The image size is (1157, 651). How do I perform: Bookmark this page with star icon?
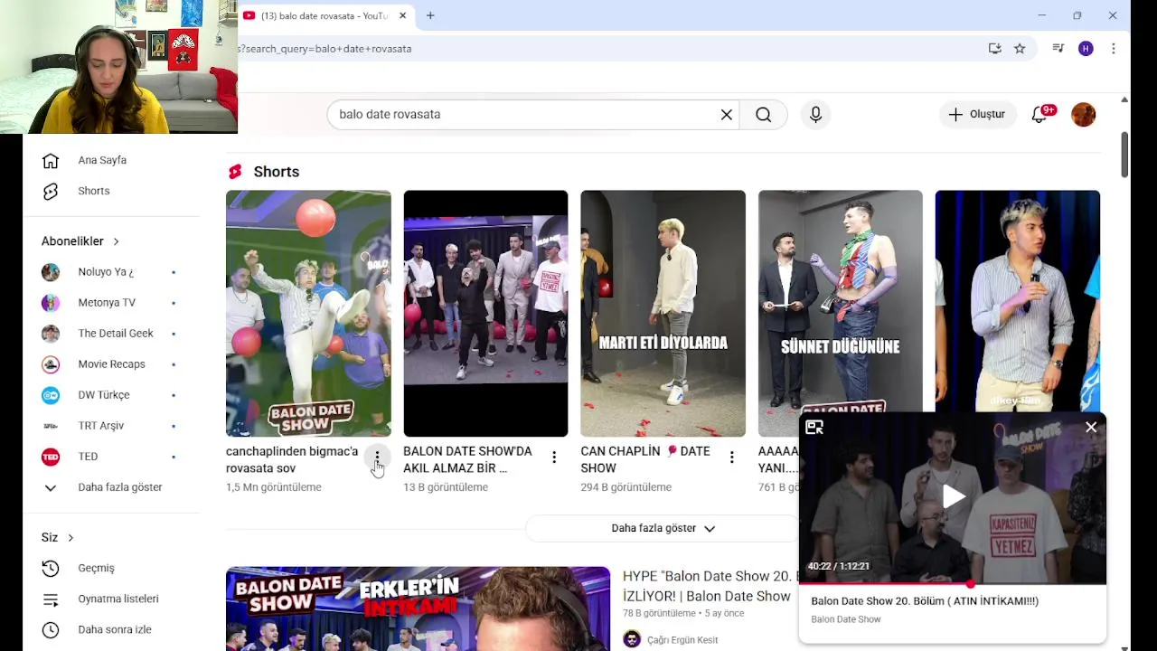point(1020,49)
